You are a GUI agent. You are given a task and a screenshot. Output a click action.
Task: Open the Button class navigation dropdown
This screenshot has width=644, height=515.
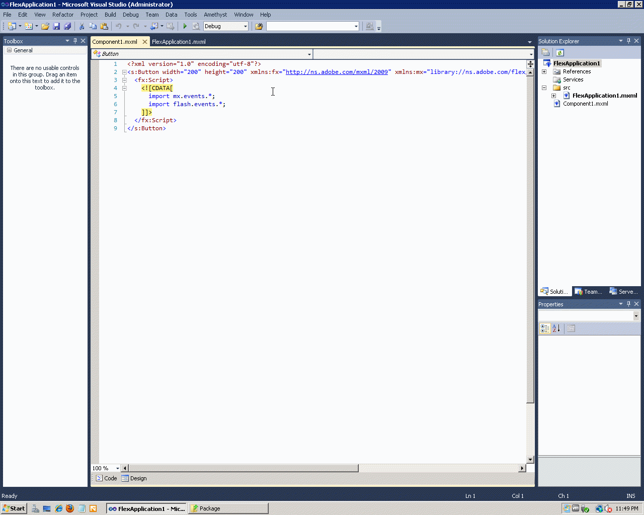(x=309, y=54)
